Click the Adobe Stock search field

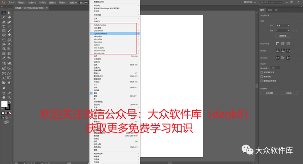click(271, 3)
